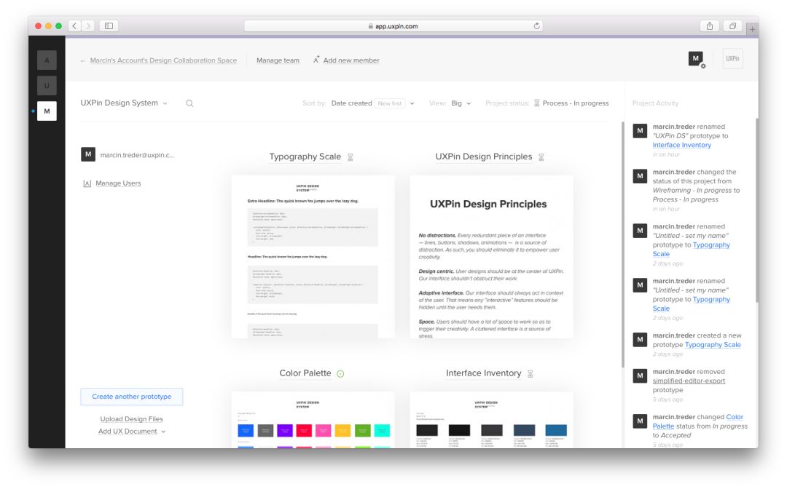The height and width of the screenshot is (489, 787).
Task: Click the Add new member person icon
Action: click(x=316, y=60)
